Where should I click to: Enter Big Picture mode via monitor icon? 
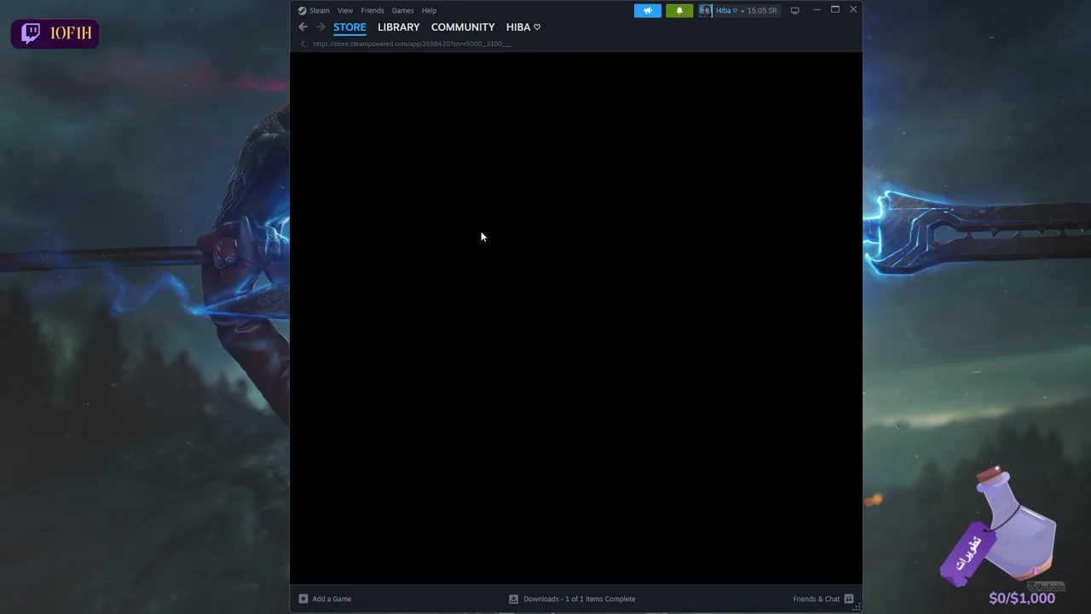click(795, 10)
